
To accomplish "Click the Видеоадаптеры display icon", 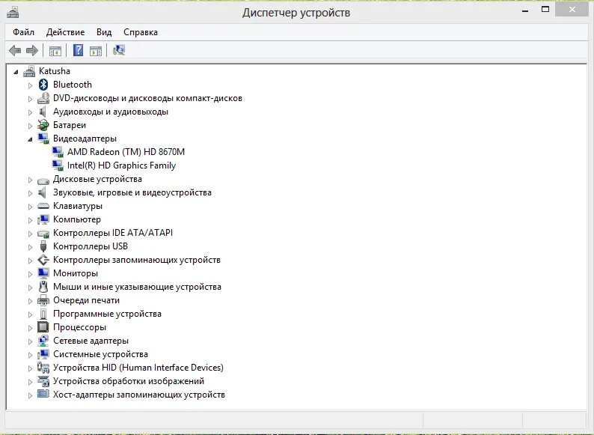I will click(43, 139).
